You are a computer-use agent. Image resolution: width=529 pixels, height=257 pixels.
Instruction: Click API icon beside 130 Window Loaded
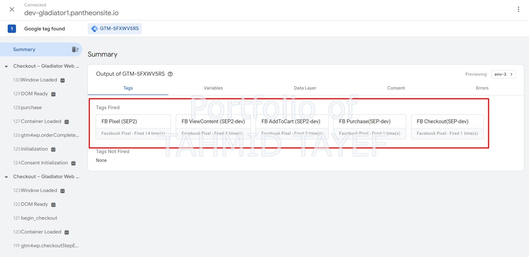coord(63,80)
